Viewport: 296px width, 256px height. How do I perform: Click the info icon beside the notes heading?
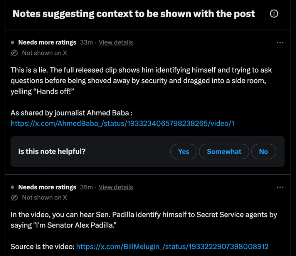point(274,13)
